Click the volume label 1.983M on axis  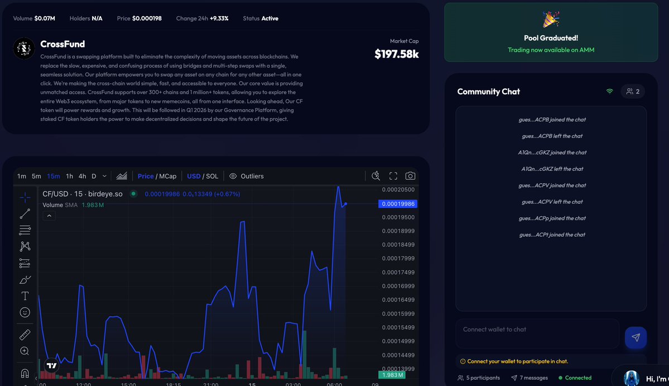click(x=391, y=375)
